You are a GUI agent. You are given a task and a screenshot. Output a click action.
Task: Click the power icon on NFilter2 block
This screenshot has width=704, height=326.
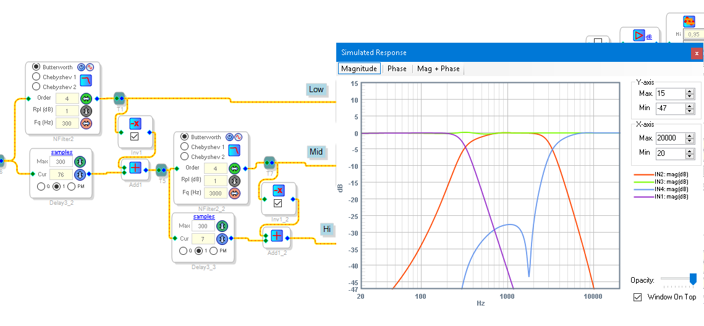81,67
